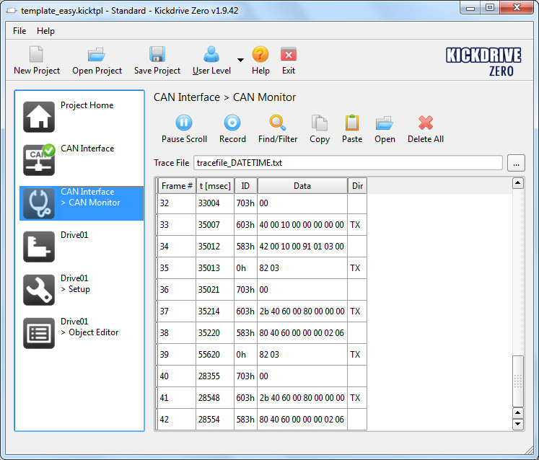The width and height of the screenshot is (539, 460).
Task: Click the Kickdrive Zero logo
Action: pyautogui.click(x=483, y=62)
